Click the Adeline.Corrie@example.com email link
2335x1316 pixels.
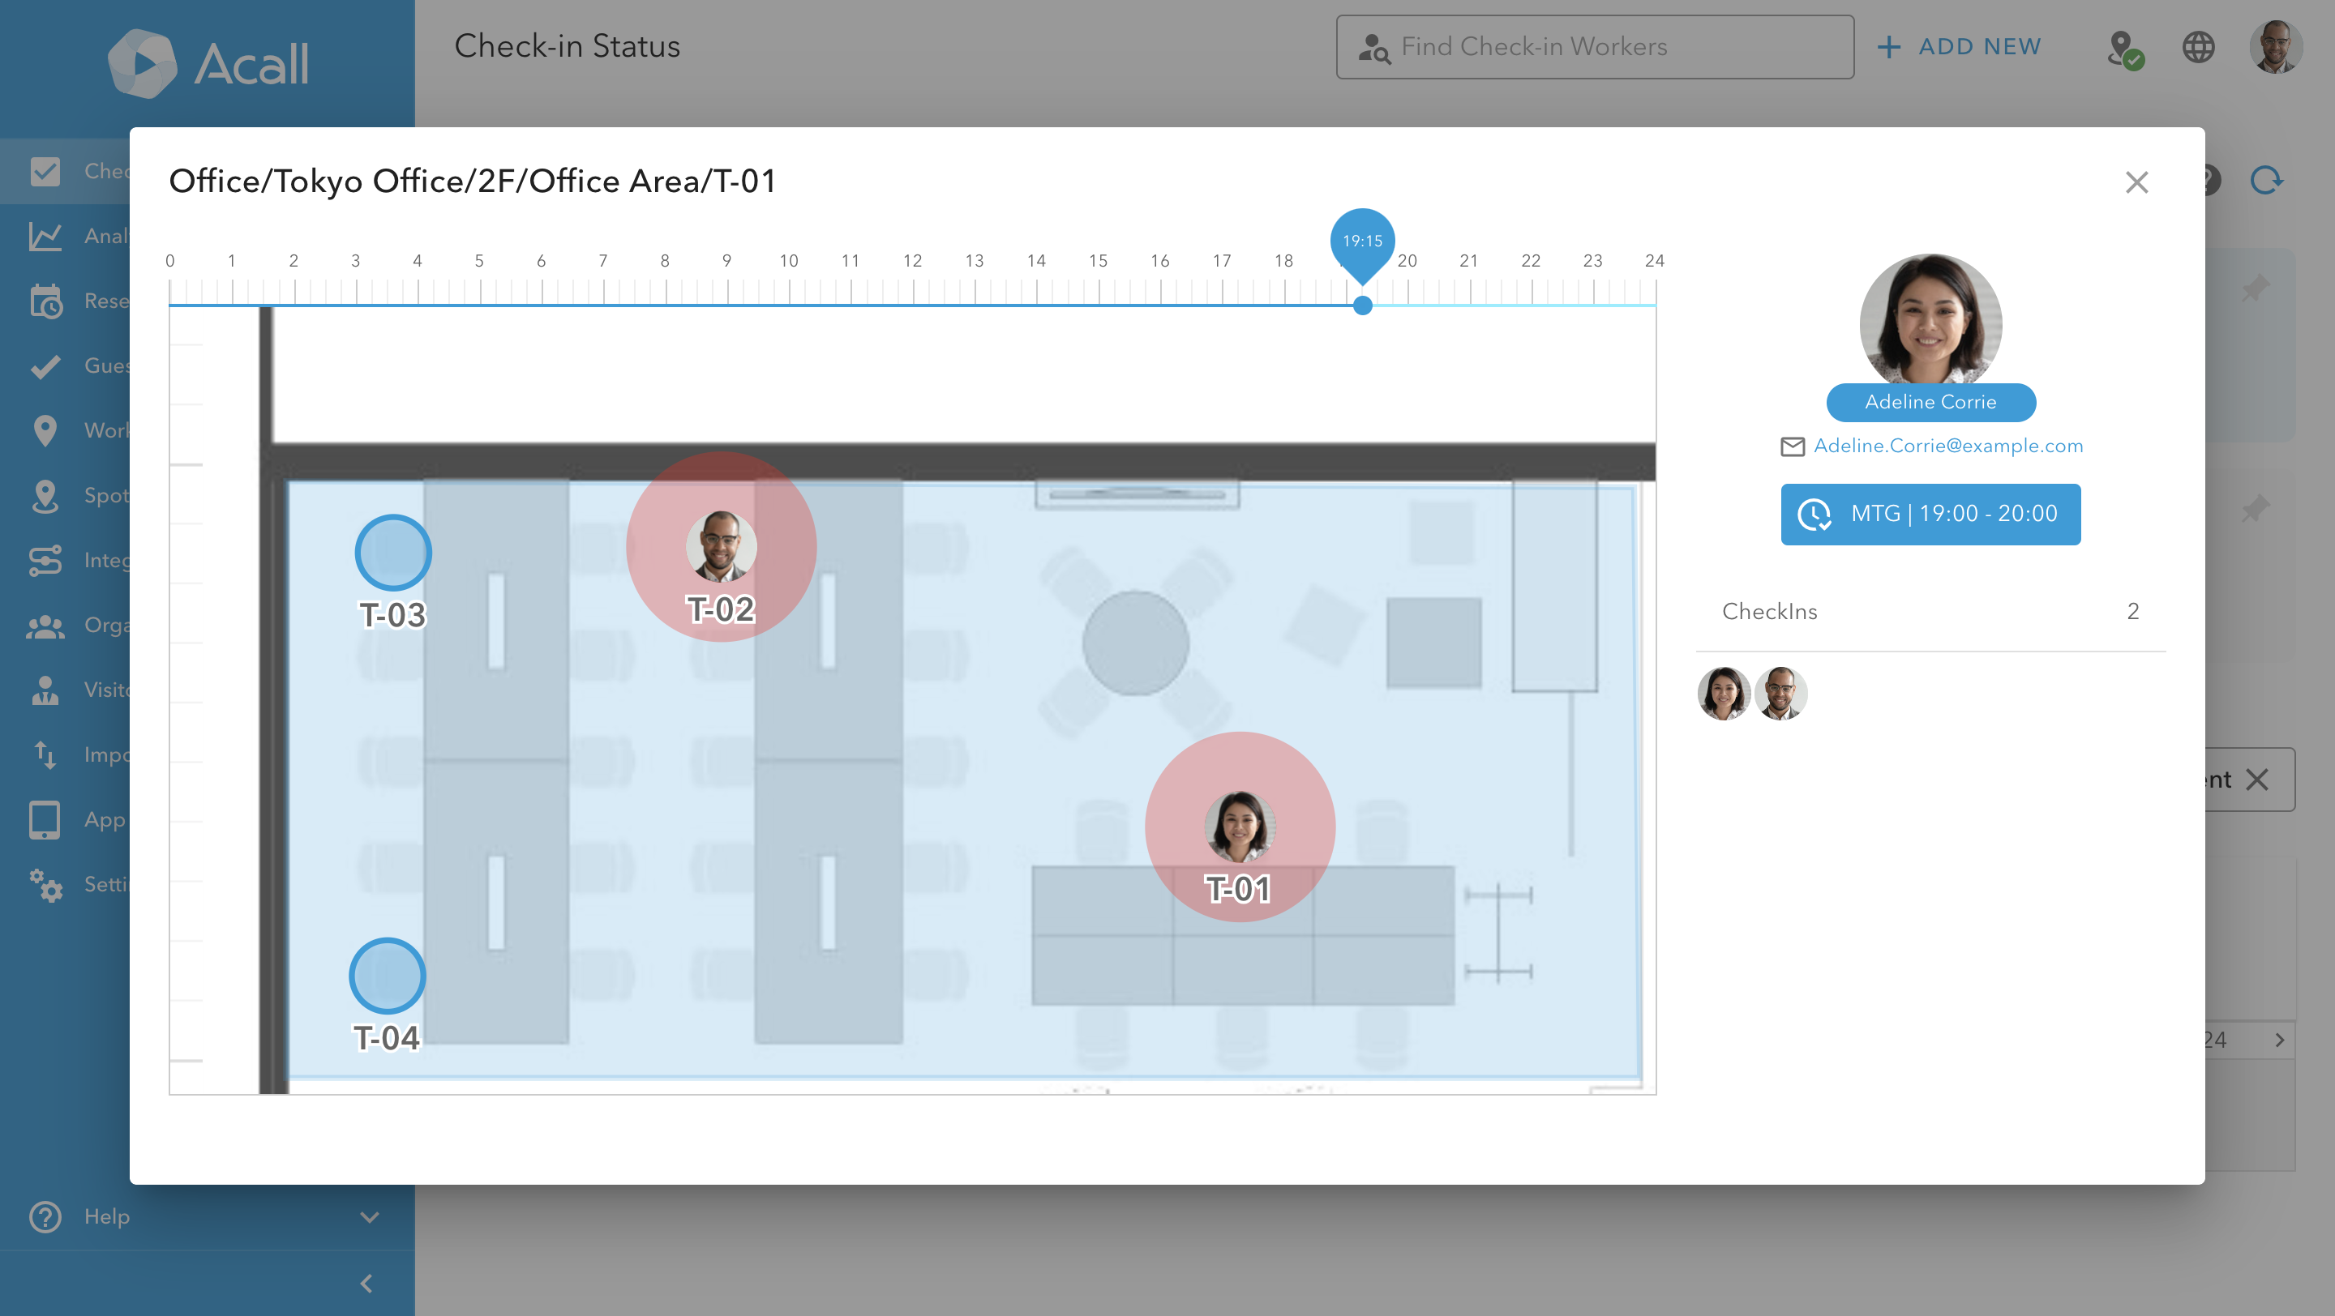tap(1948, 446)
